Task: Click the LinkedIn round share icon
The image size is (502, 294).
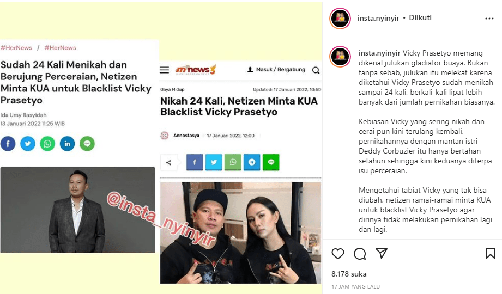Action: [x=67, y=144]
